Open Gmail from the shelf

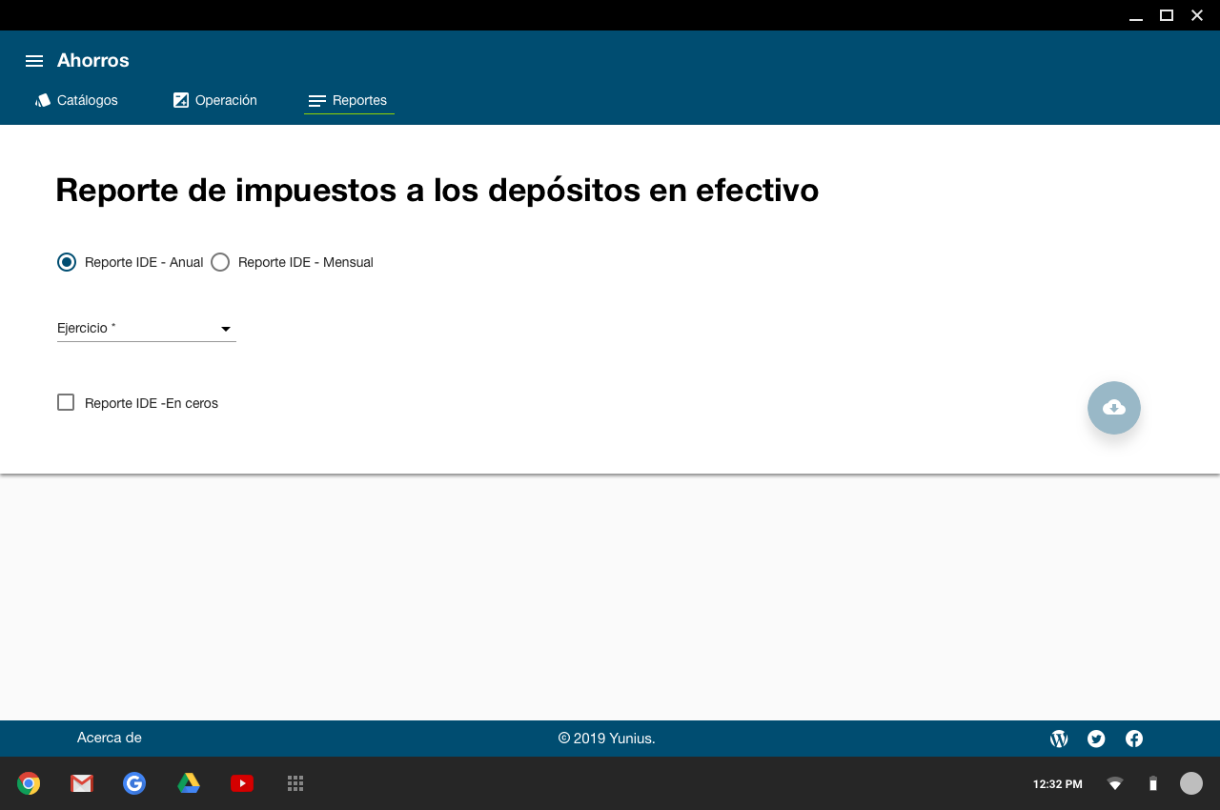click(x=82, y=783)
